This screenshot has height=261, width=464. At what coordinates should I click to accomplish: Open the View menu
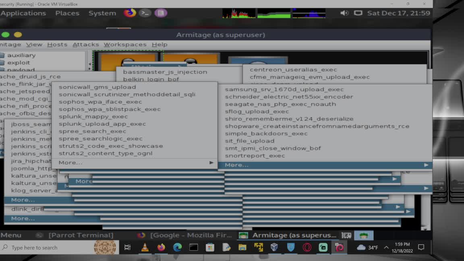pos(34,44)
